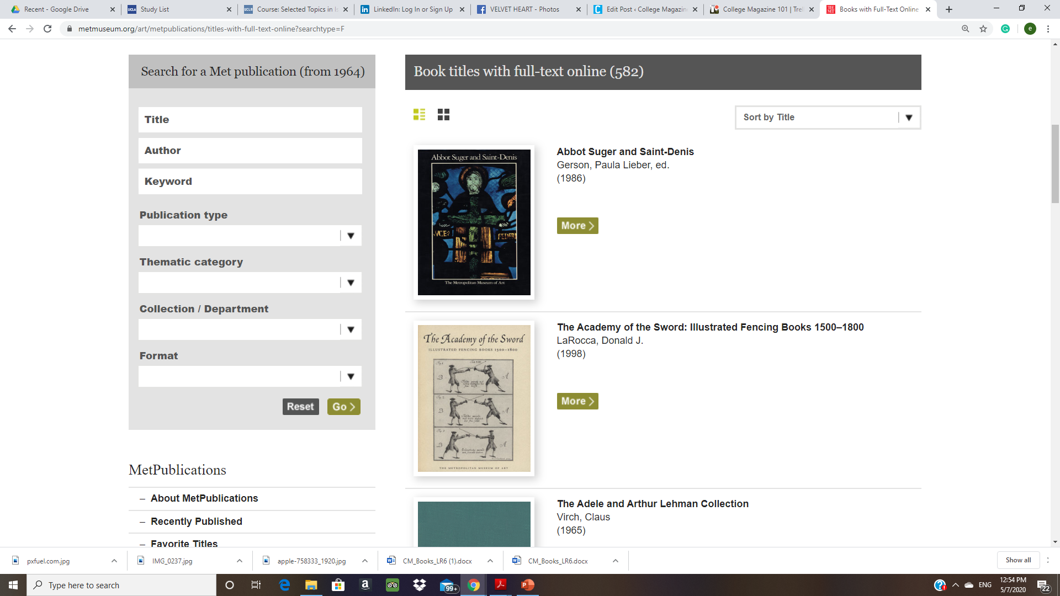1060x596 pixels.
Task: Open Dropbox from the taskbar
Action: [x=420, y=585]
